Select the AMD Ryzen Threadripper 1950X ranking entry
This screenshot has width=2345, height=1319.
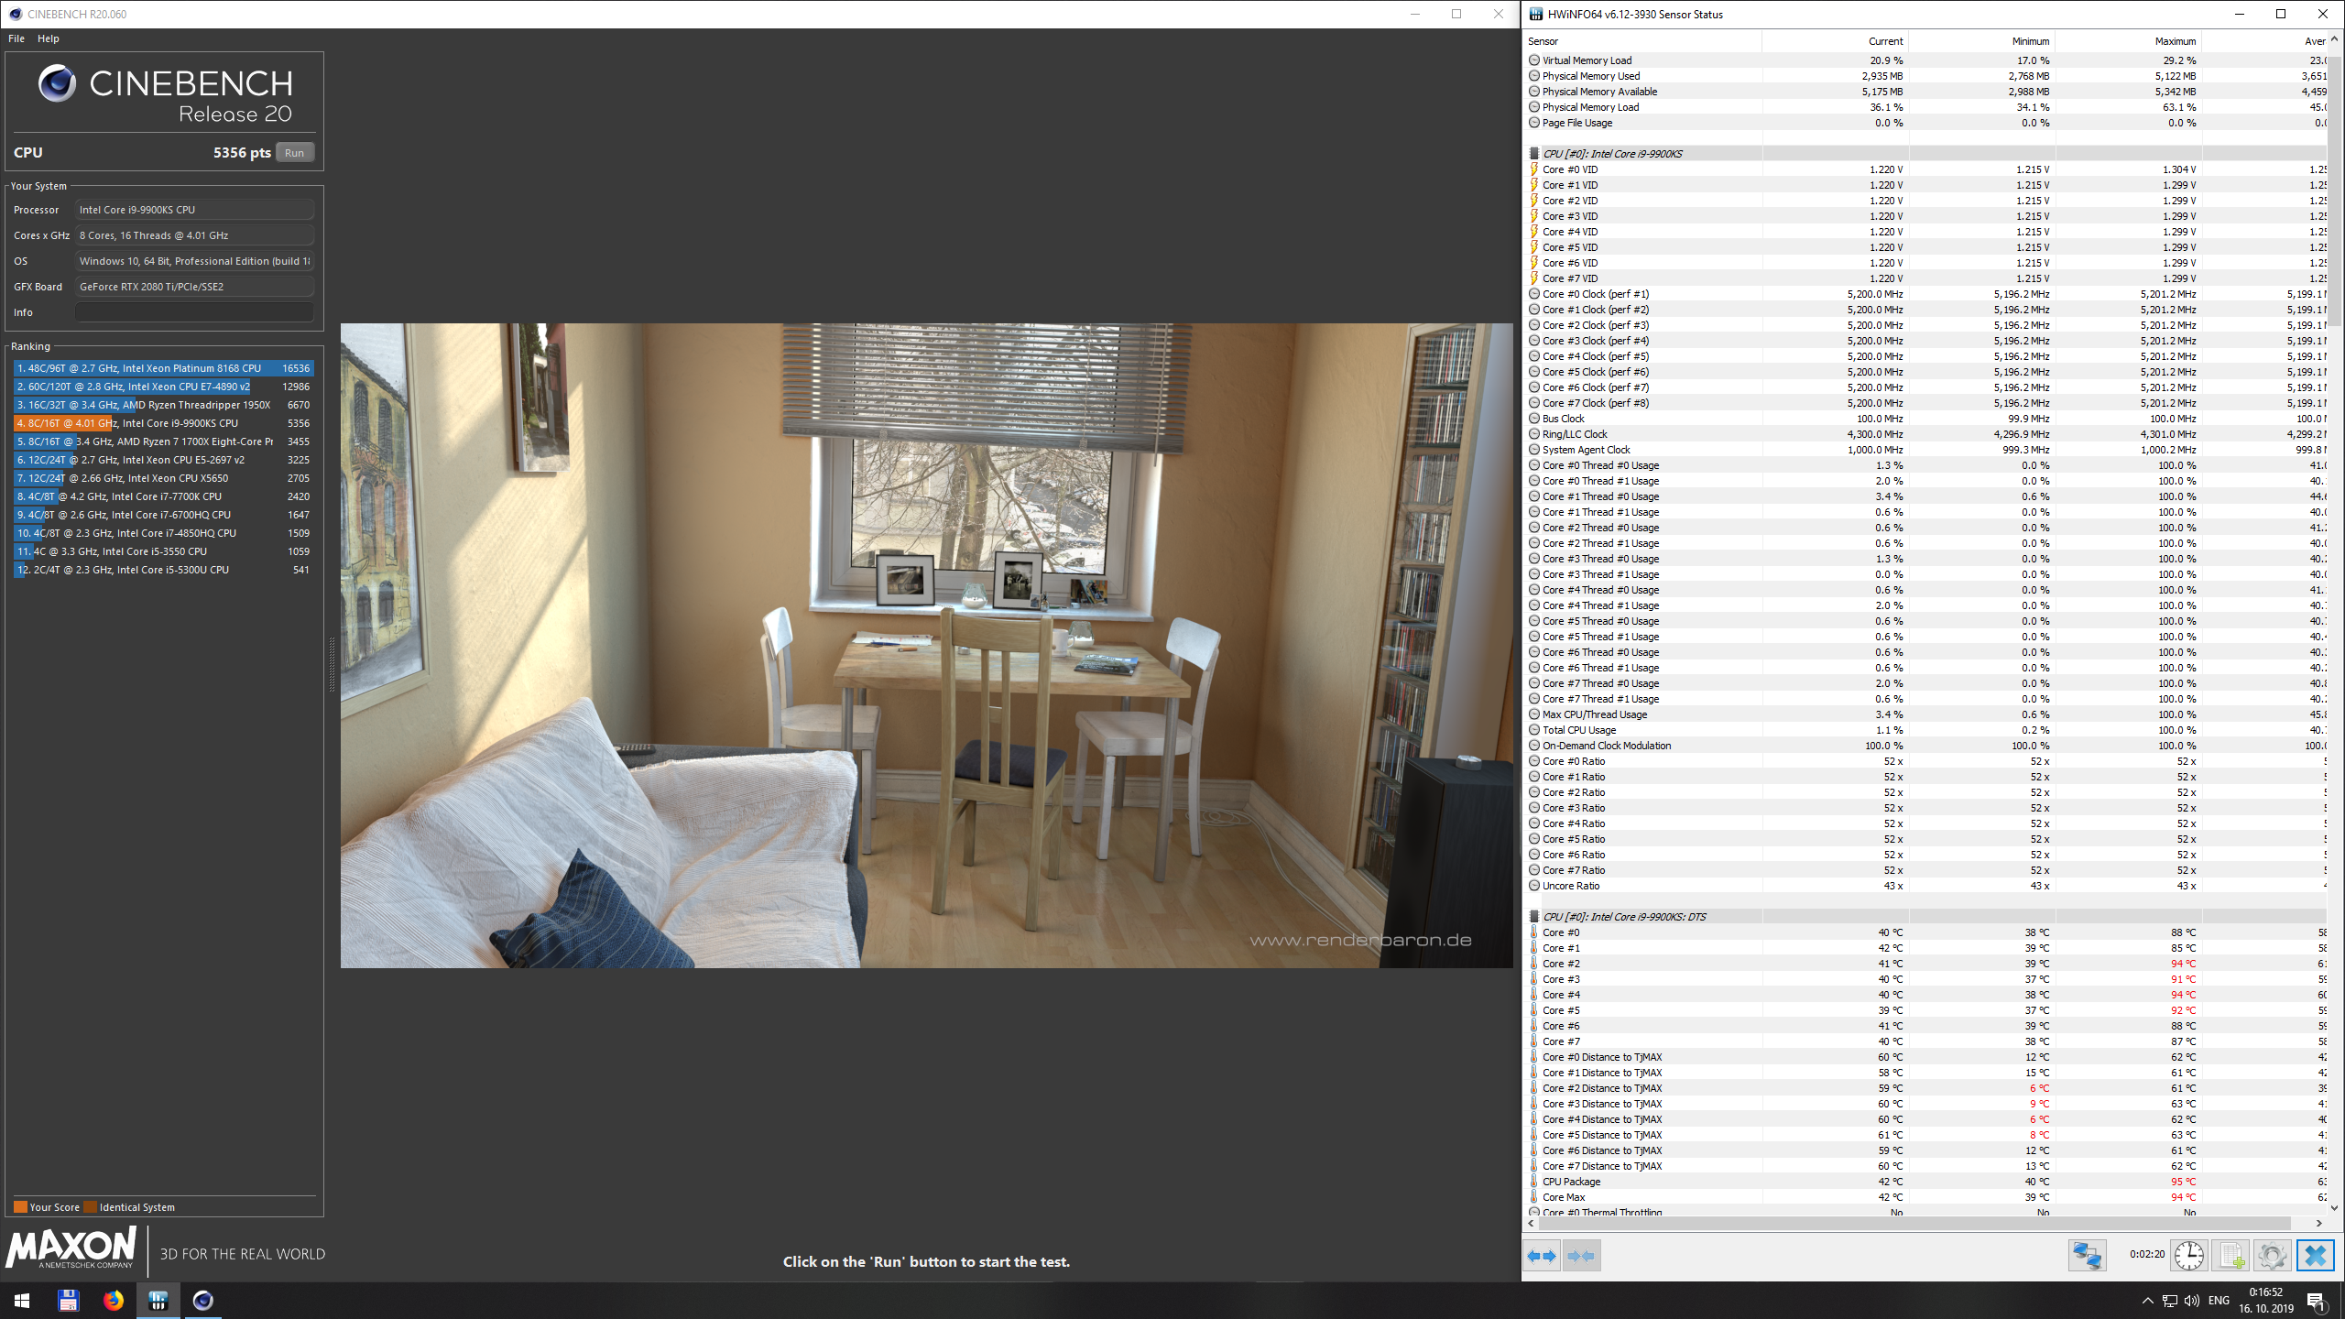(164, 405)
